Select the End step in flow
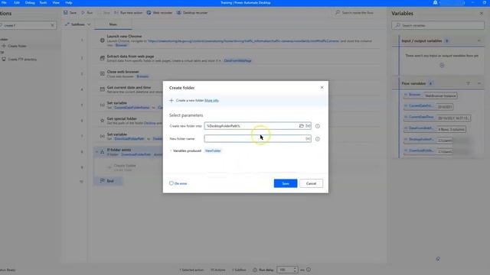This screenshot has width=490, height=275. pyautogui.click(x=108, y=181)
